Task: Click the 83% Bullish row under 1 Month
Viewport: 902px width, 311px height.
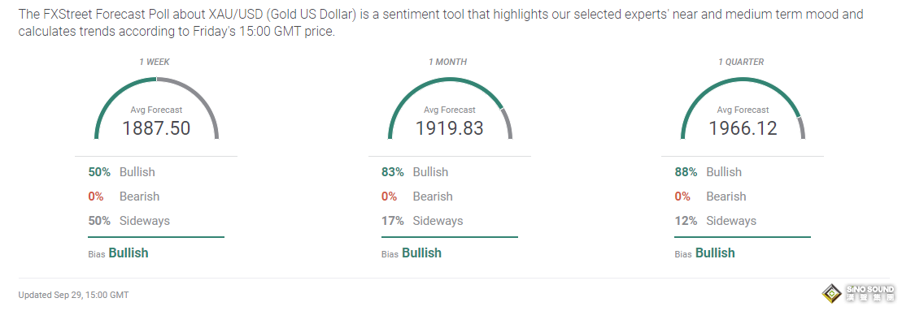Action: point(415,172)
